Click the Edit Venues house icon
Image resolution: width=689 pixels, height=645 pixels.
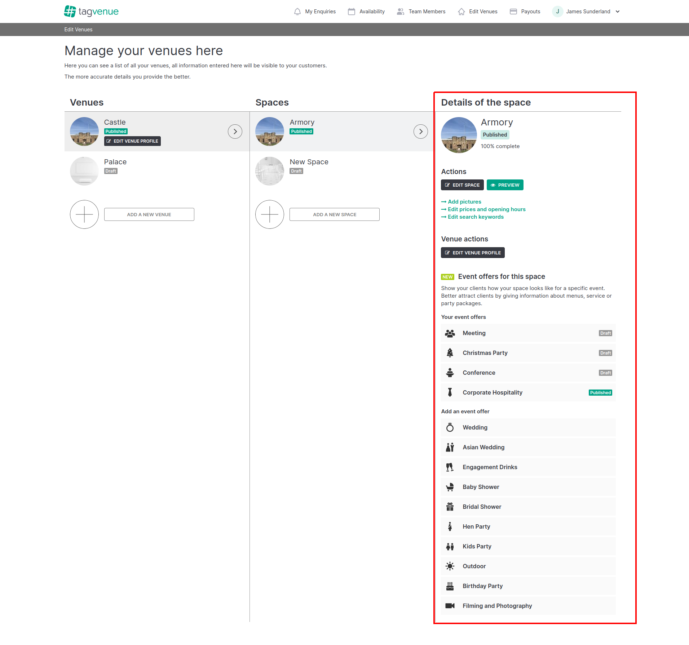461,12
